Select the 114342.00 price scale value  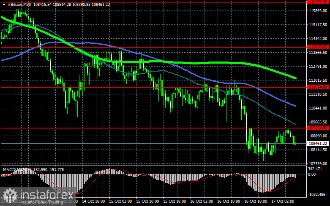coord(318,39)
